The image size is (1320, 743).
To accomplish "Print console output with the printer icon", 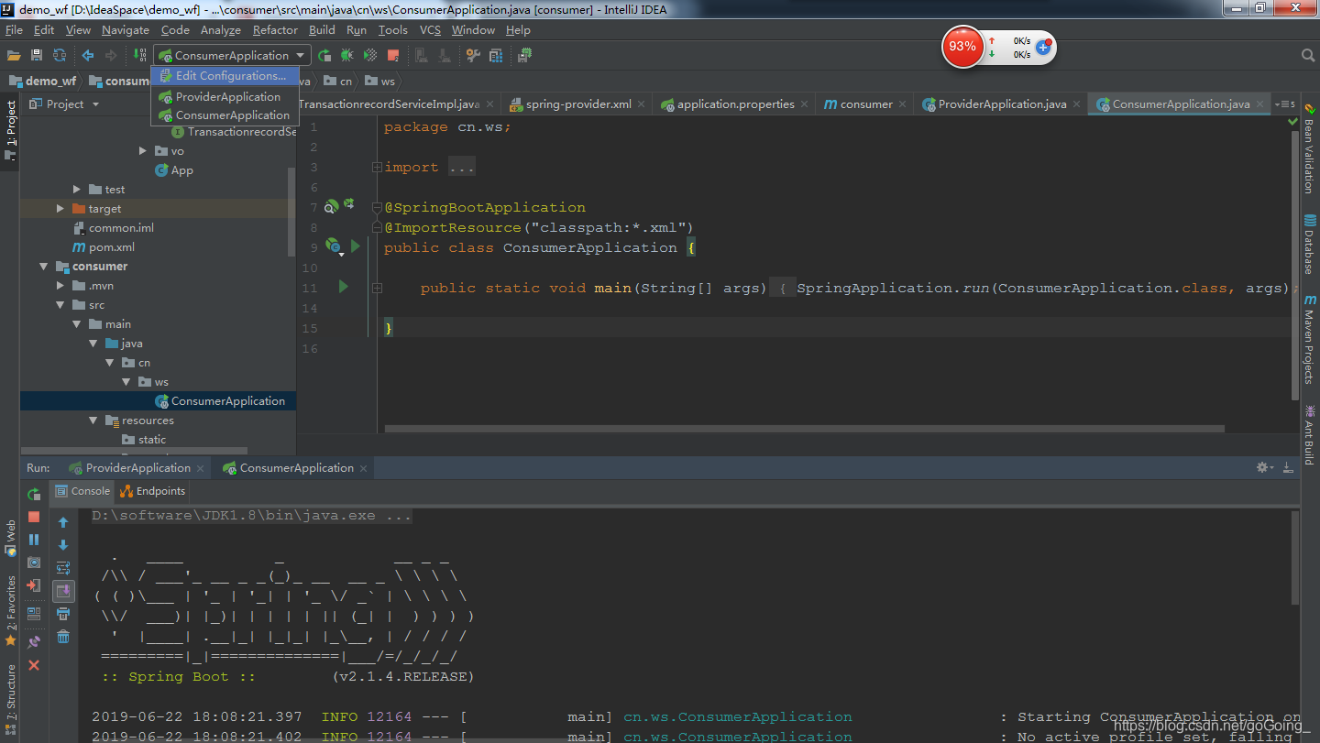I will coord(63,614).
